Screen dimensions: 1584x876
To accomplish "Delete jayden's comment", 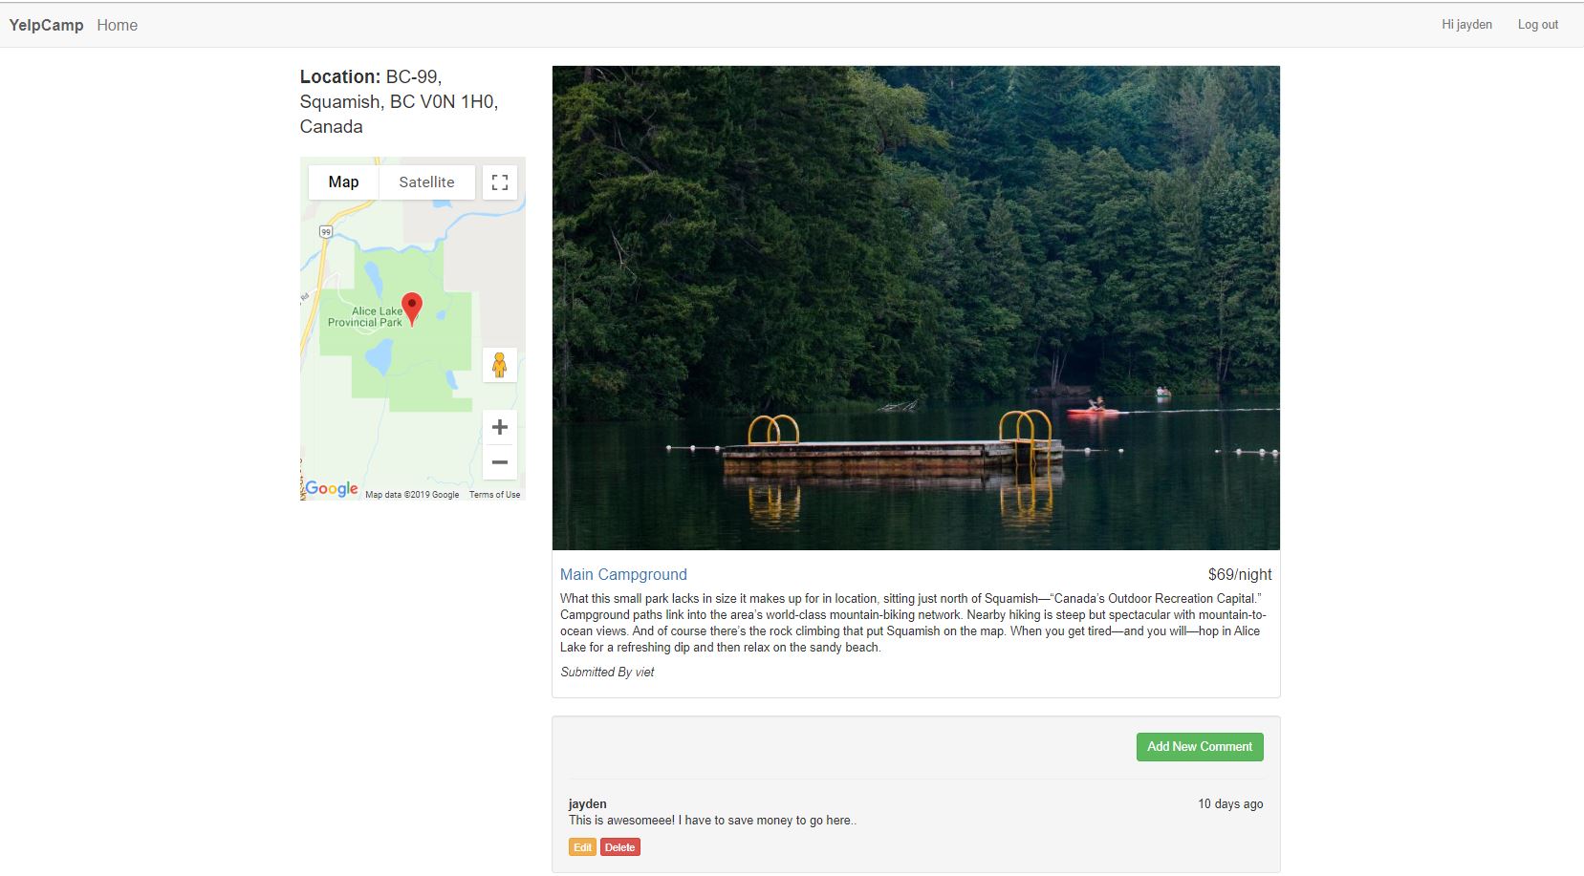I will pos(620,846).
